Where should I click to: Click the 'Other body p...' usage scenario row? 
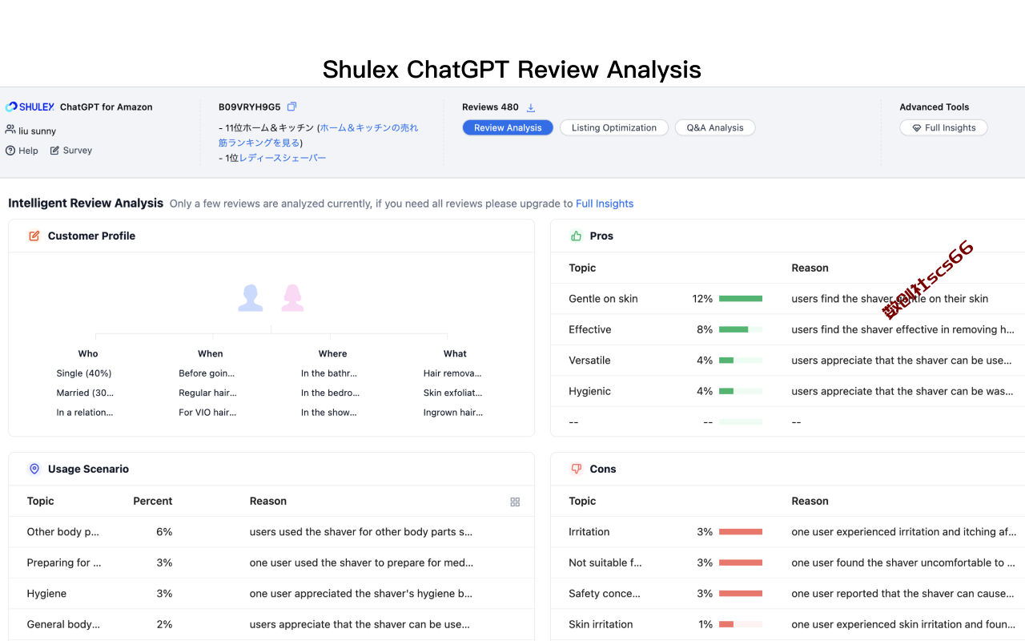pyautogui.click(x=271, y=532)
